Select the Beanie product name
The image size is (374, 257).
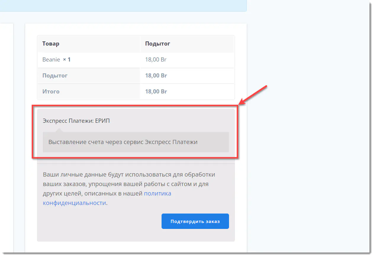(51, 60)
